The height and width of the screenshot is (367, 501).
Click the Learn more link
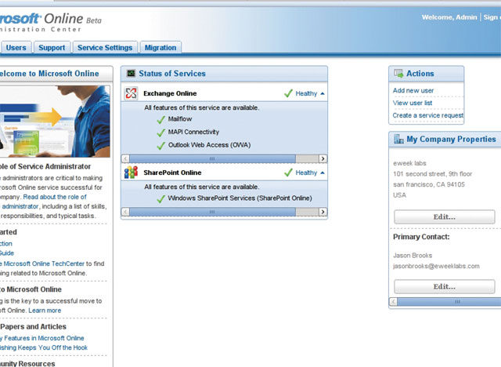pyautogui.click(x=45, y=311)
